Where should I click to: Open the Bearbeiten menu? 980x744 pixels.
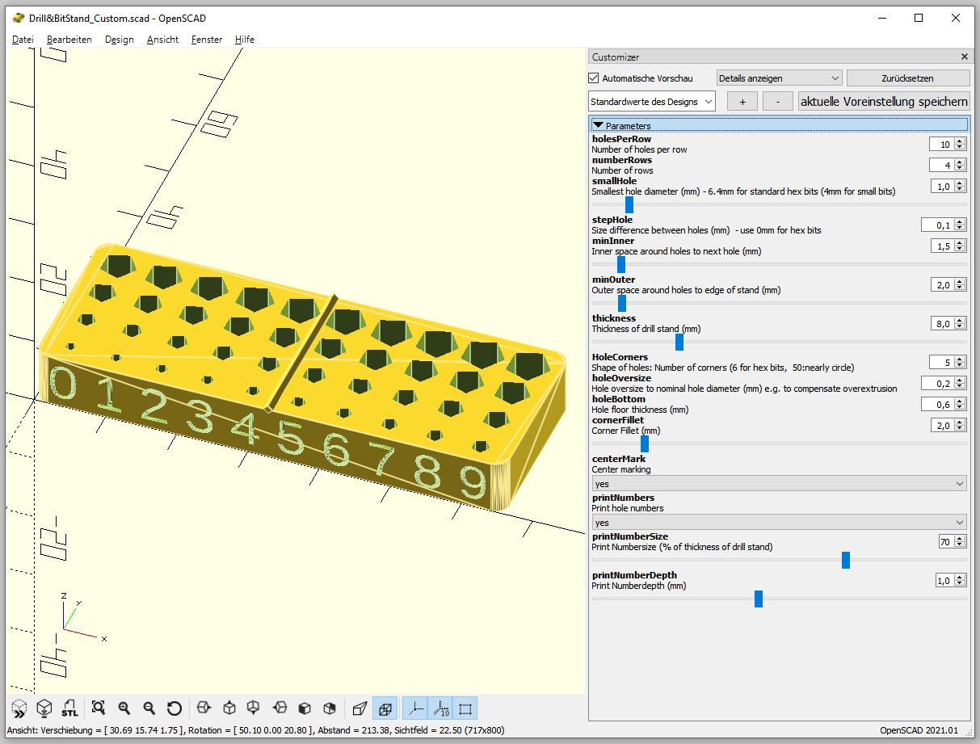click(x=69, y=39)
